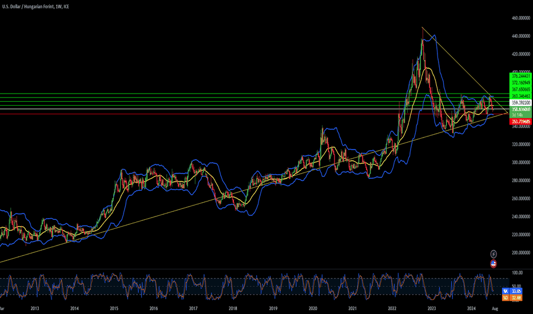This screenshot has width=533, height=314.
Task: Click the lightning bolt event icon
Action: pyautogui.click(x=493, y=254)
